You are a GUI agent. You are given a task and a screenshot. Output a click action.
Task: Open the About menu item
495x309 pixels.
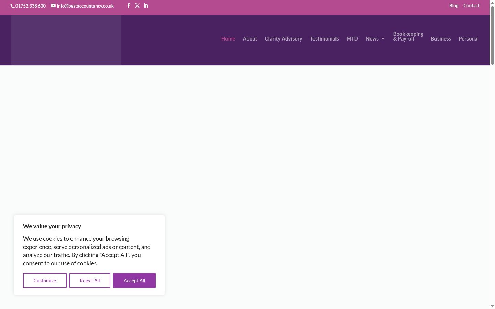point(250,38)
